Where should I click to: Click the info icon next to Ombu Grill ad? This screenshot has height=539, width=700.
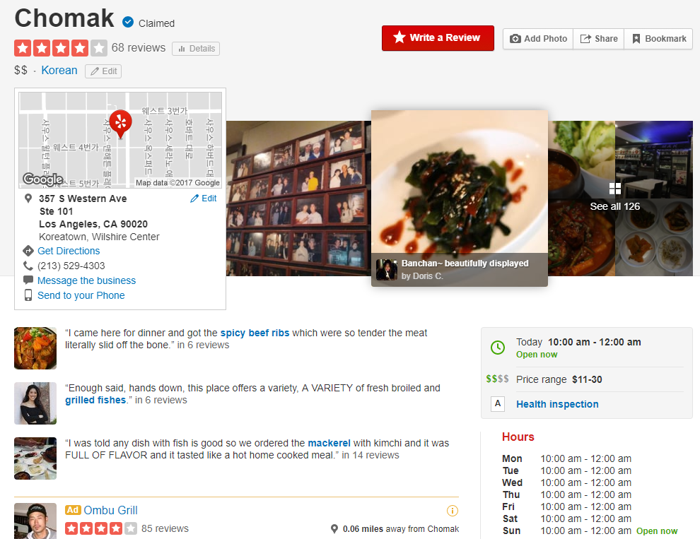pos(453,511)
